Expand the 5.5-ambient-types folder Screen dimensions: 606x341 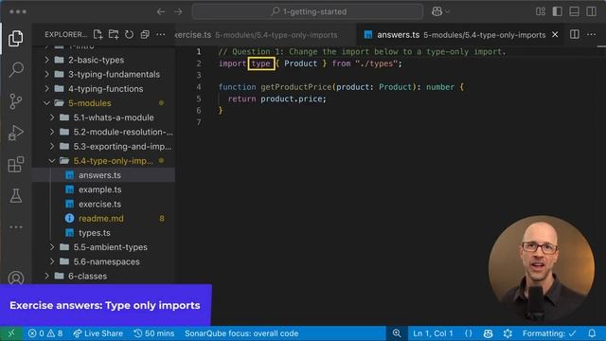coord(103,247)
